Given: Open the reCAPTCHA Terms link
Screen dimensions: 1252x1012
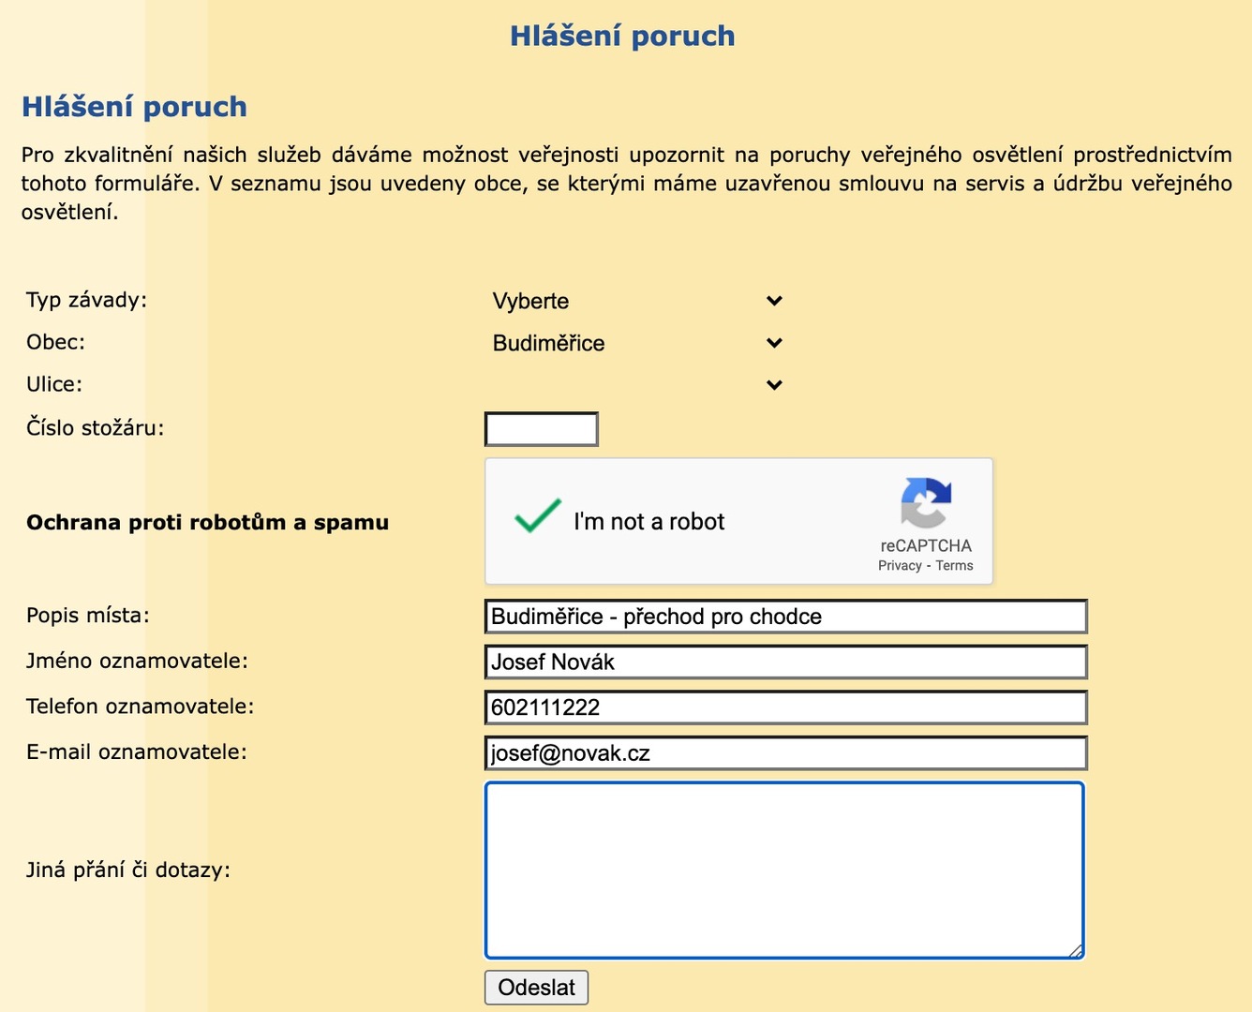Looking at the screenshot, I should tap(954, 566).
